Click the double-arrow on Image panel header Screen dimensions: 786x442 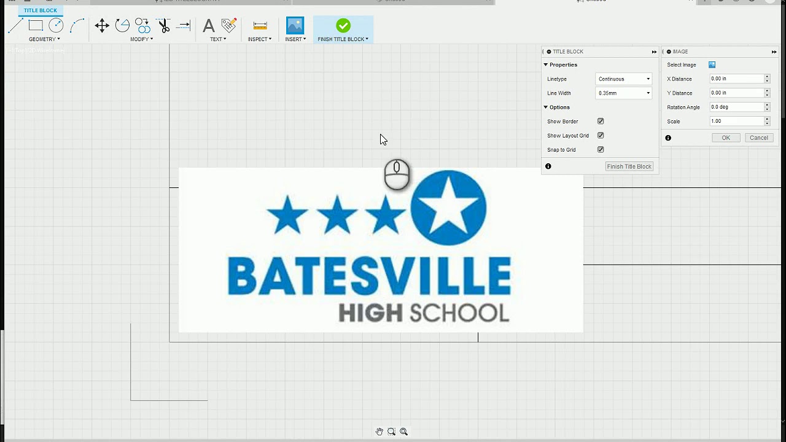pos(774,52)
